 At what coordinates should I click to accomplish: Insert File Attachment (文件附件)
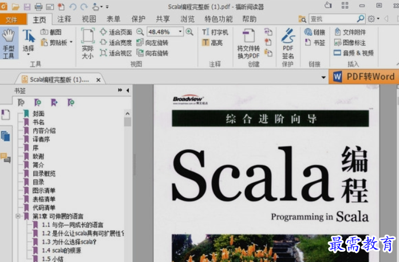click(350, 32)
